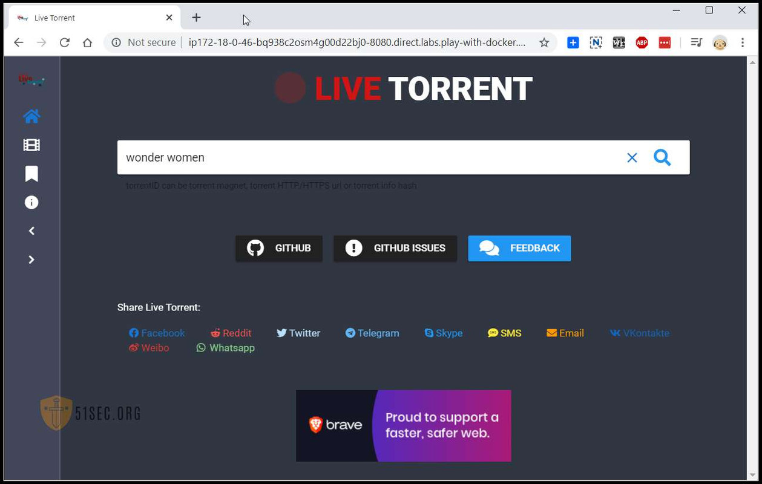The height and width of the screenshot is (484, 762).
Task: Click the blue plus extension icon
Action: coord(573,42)
